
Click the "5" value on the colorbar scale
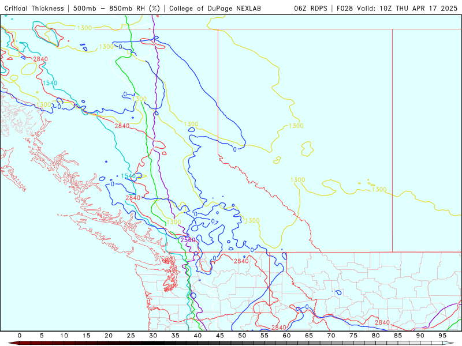[x=42, y=336]
